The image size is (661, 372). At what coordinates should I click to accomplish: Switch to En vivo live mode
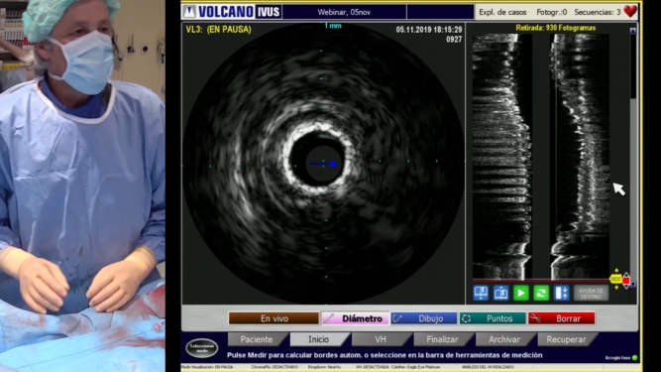[274, 318]
